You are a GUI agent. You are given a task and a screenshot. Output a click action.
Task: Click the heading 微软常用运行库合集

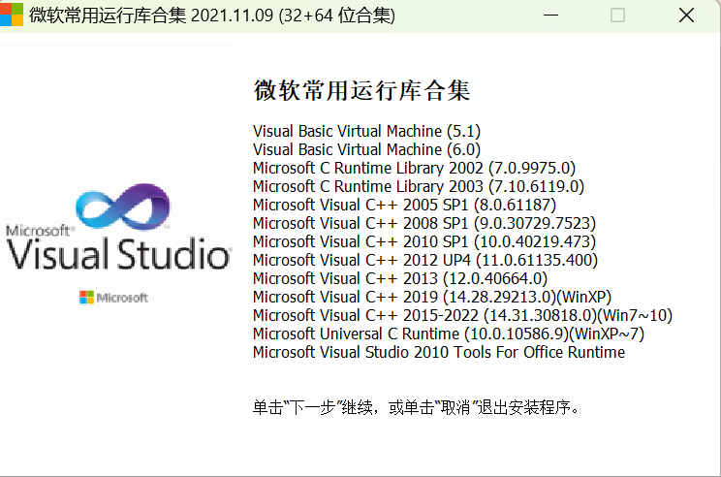pyautogui.click(x=361, y=90)
